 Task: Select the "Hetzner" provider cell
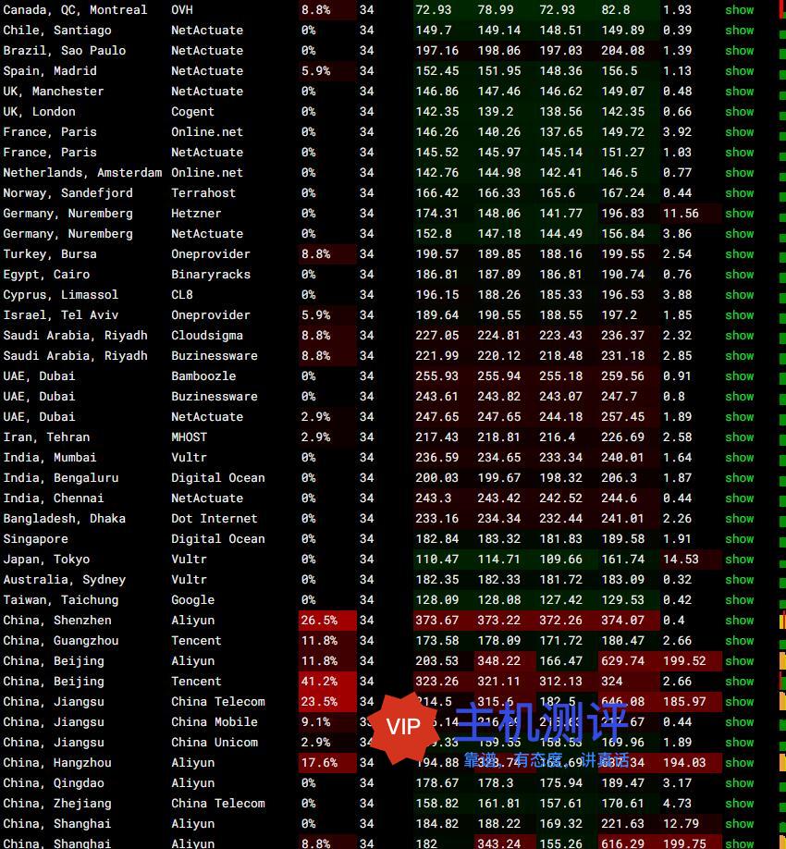click(x=196, y=214)
